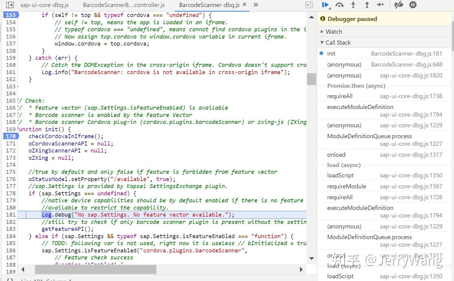The width and height of the screenshot is (454, 281).
Task: Click the Resume script execution icon
Action: tap(325, 5)
